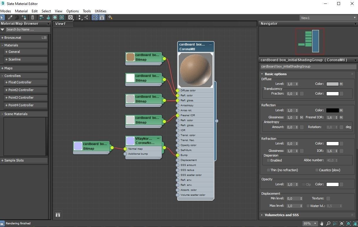This screenshot has width=358, height=227.
Task: Open the Modes menu
Action: [x=6, y=11]
